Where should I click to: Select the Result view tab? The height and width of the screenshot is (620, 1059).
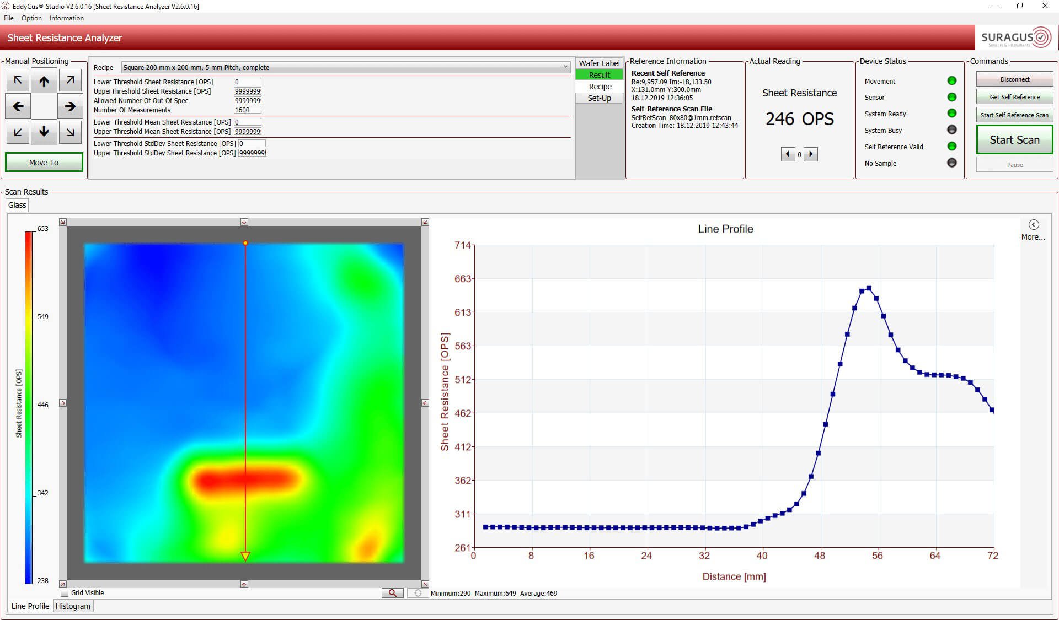pyautogui.click(x=598, y=74)
